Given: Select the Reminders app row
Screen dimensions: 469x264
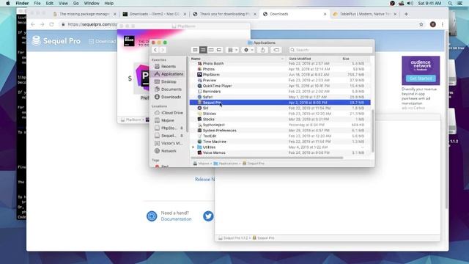Looking at the screenshot, I should pos(280,91).
